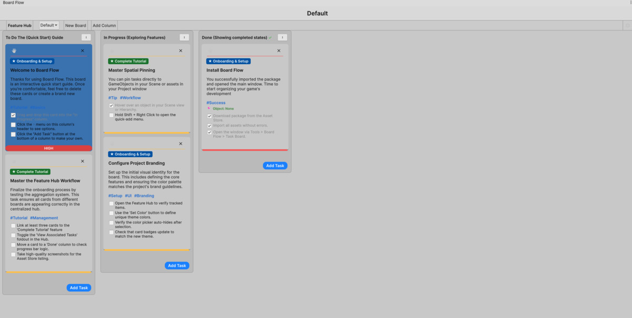Check 'Click the menu on this column's header'
The image size is (632, 318).
point(13,125)
